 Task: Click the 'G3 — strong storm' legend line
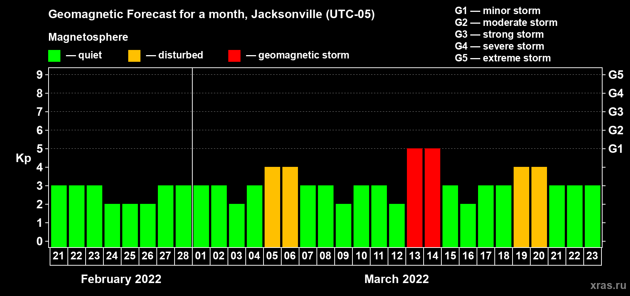click(499, 34)
